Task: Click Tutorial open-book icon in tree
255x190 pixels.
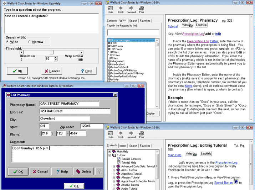Action: pyautogui.click(x=114, y=155)
